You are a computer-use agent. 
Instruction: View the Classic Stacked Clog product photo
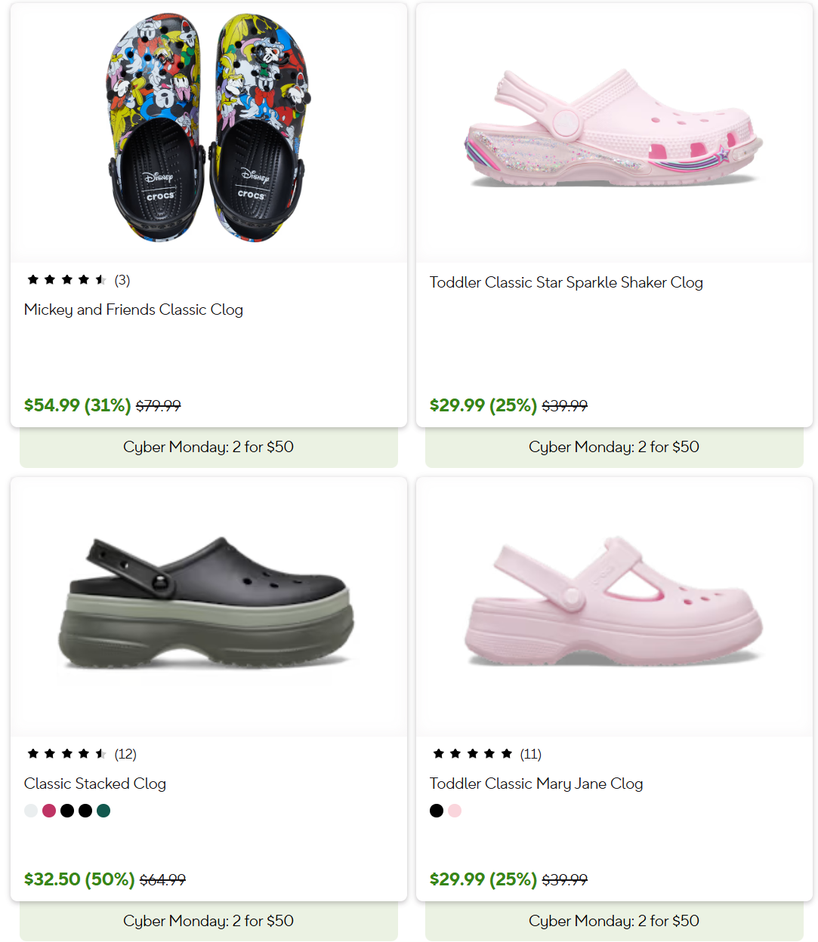pos(208,604)
